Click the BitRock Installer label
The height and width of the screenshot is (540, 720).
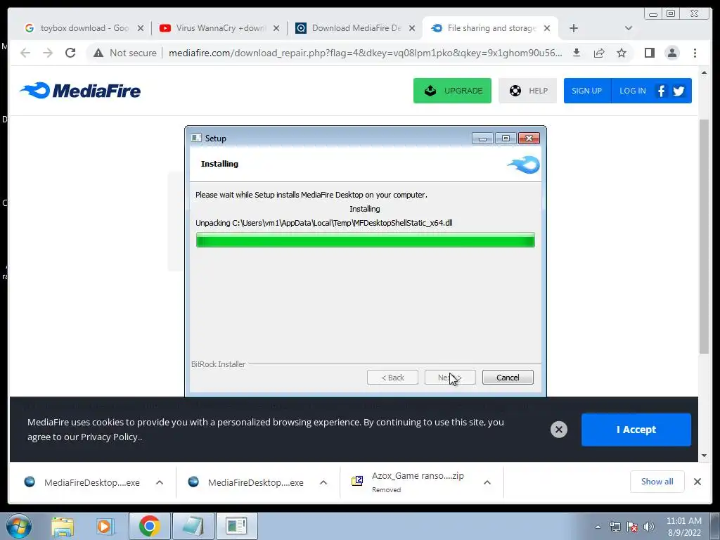(218, 364)
